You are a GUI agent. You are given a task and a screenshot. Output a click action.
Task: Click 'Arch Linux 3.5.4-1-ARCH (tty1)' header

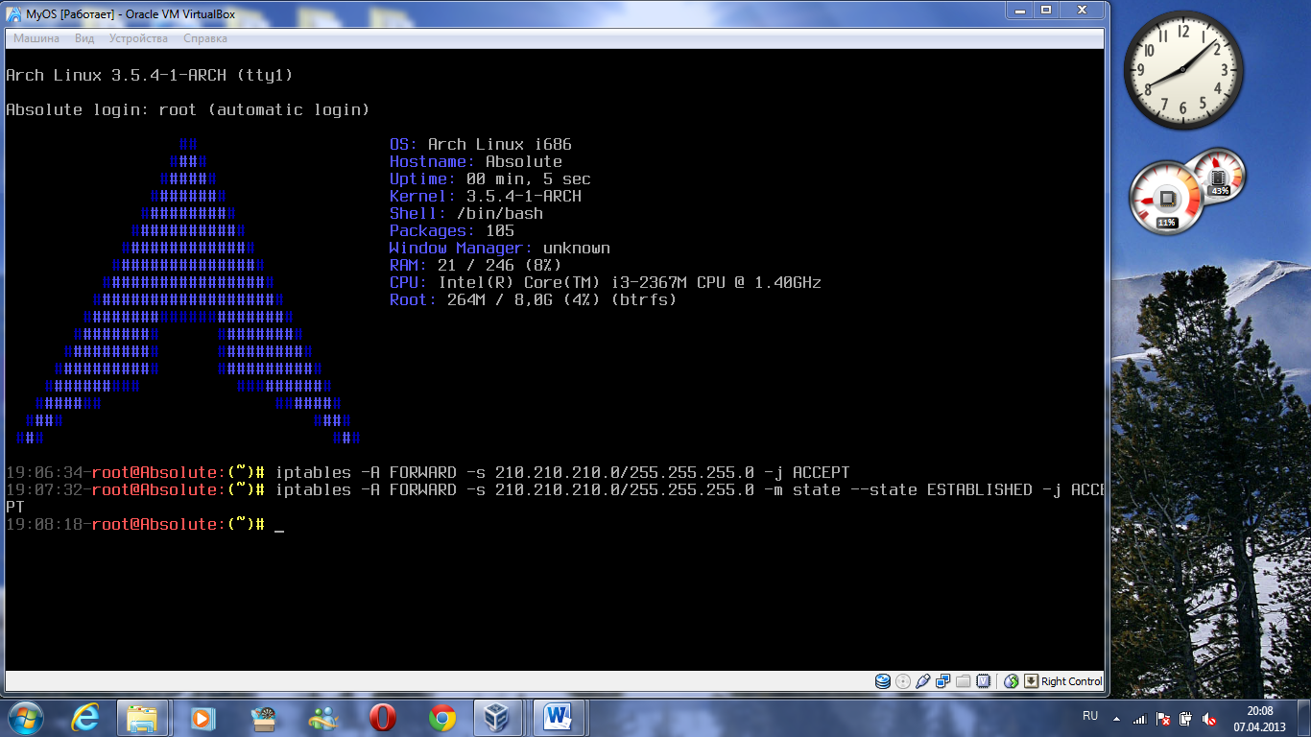150,75
